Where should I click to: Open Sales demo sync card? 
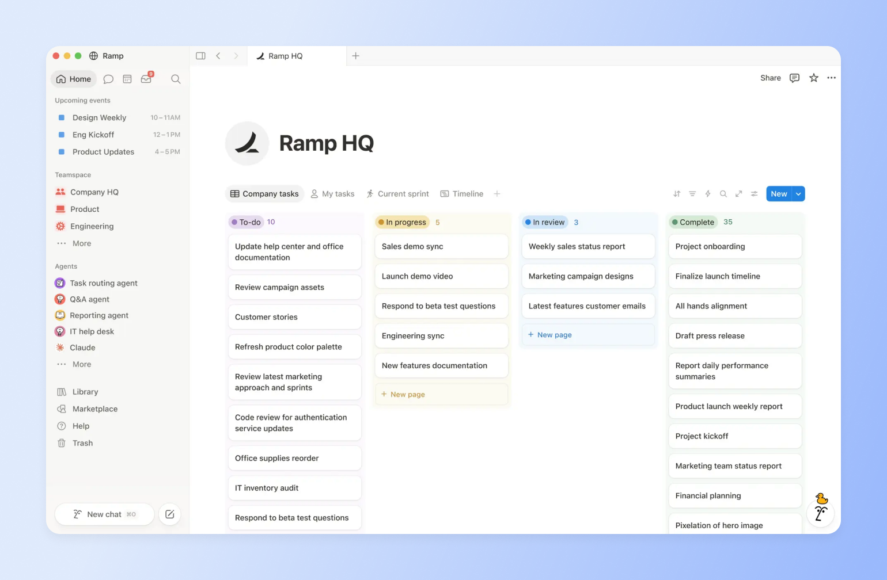pyautogui.click(x=441, y=246)
